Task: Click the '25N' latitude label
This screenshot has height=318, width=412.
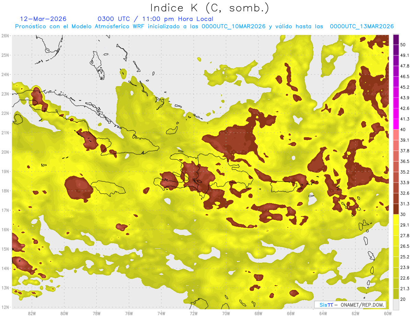Action: (x=5, y=55)
